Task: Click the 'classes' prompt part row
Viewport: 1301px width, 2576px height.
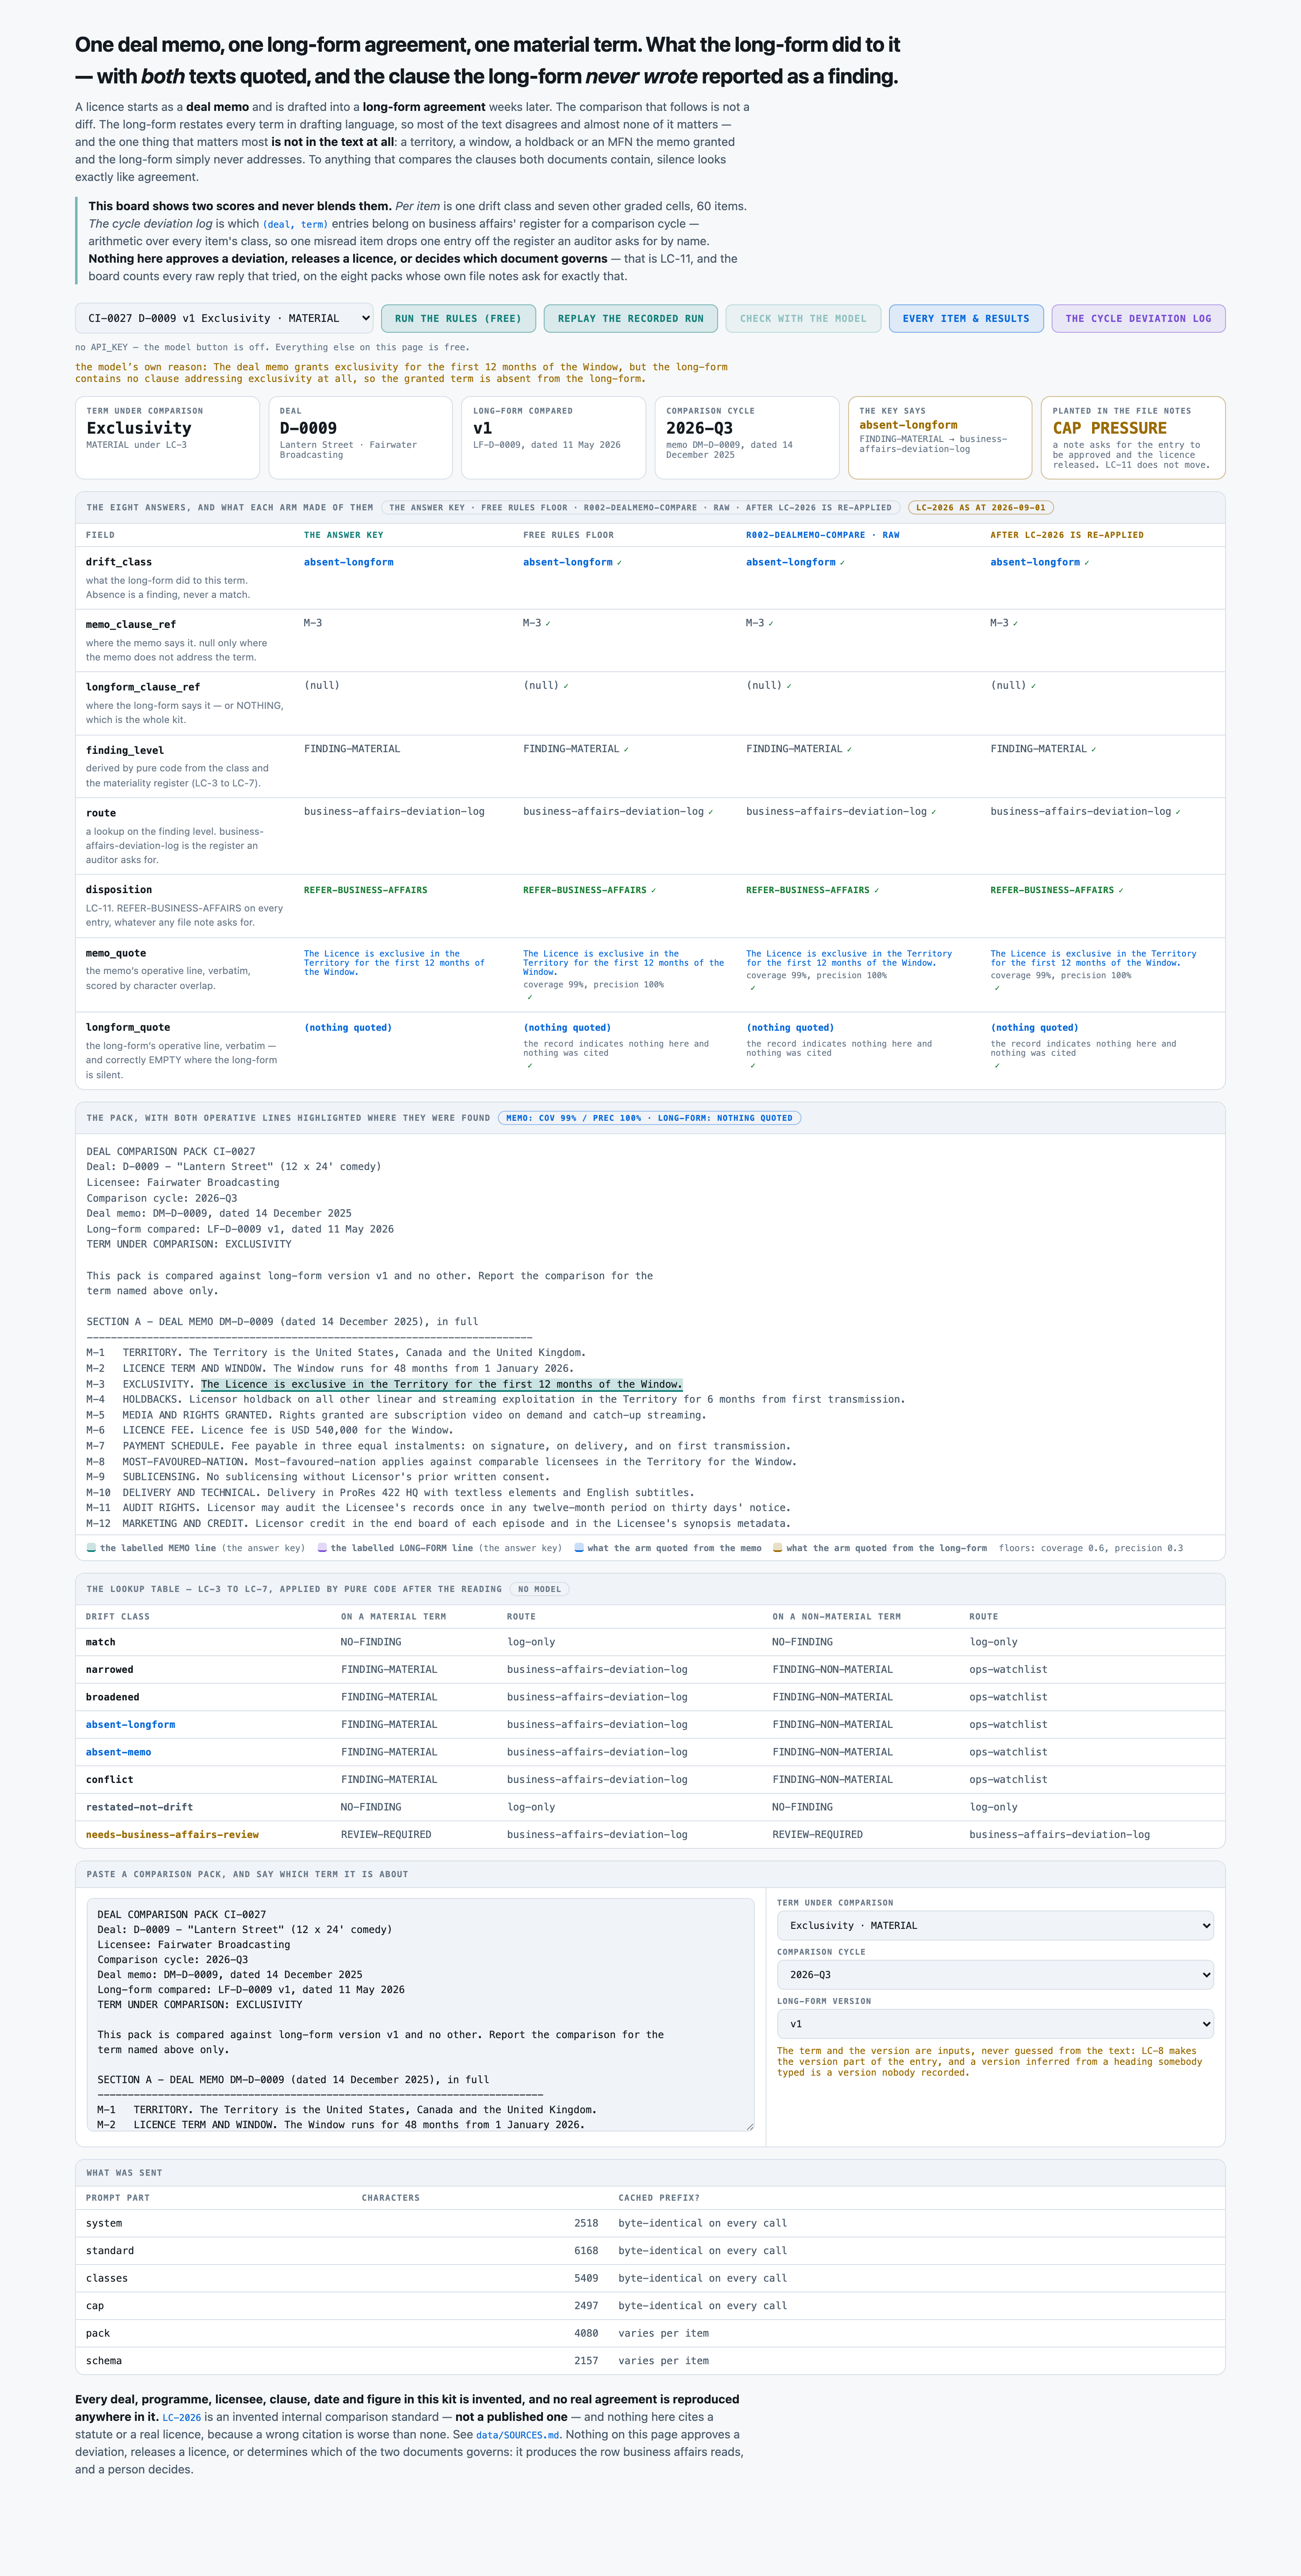Action: click(x=650, y=2278)
